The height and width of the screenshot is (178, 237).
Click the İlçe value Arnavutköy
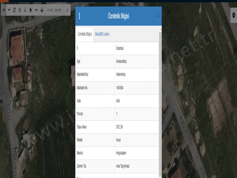tap(122, 61)
